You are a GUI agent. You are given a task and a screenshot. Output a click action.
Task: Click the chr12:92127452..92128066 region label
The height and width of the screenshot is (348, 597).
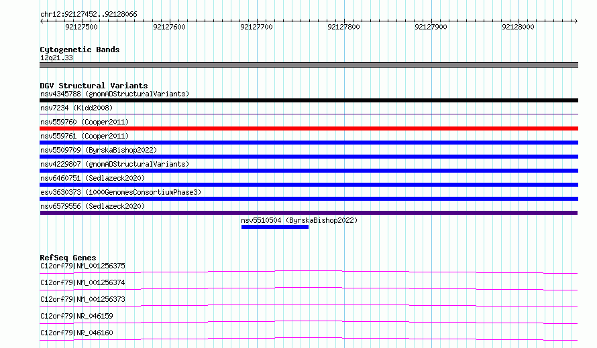tap(89, 15)
